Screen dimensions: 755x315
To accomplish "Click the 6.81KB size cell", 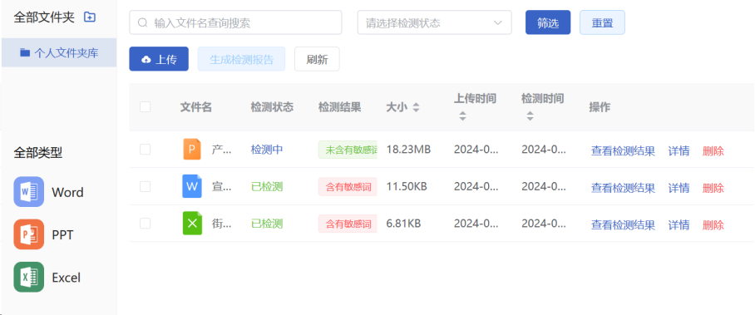I will pyautogui.click(x=403, y=224).
